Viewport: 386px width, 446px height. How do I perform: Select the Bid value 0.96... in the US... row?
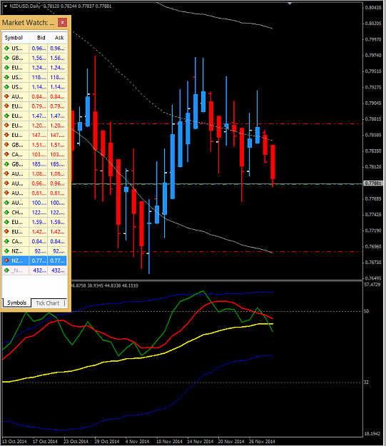[x=39, y=49]
